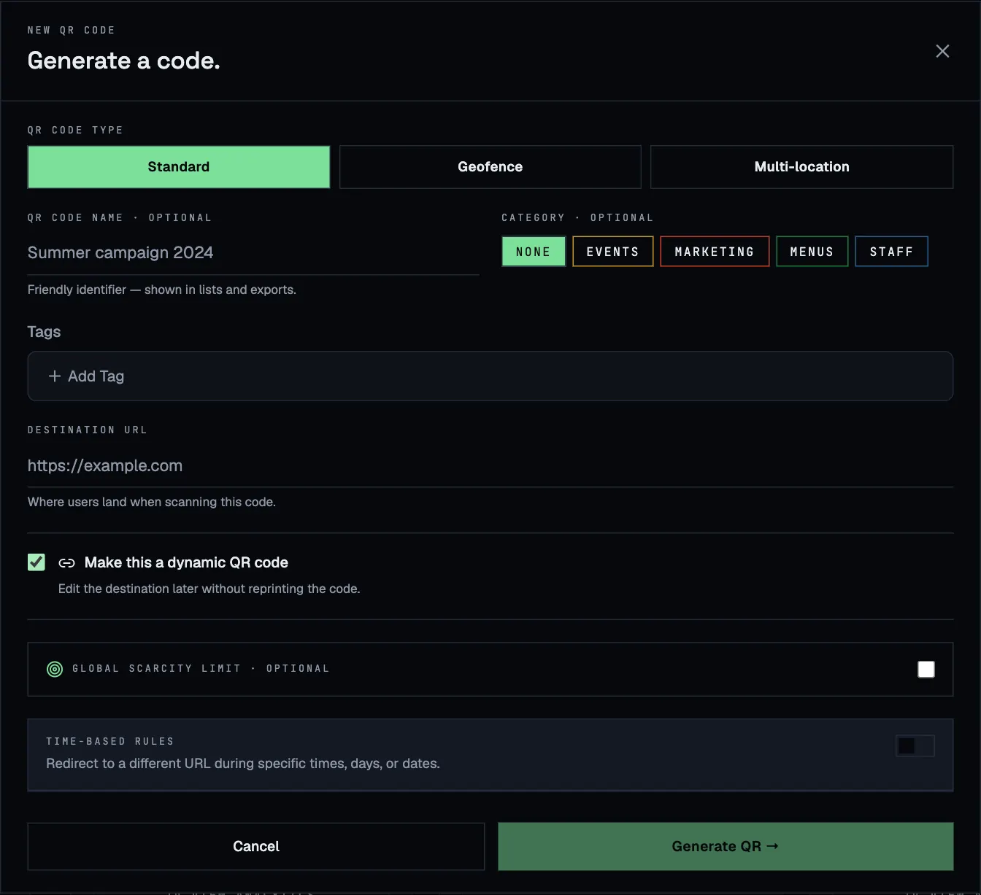Click 'Edit the destination later' description text
The image size is (981, 895).
pyautogui.click(x=209, y=589)
